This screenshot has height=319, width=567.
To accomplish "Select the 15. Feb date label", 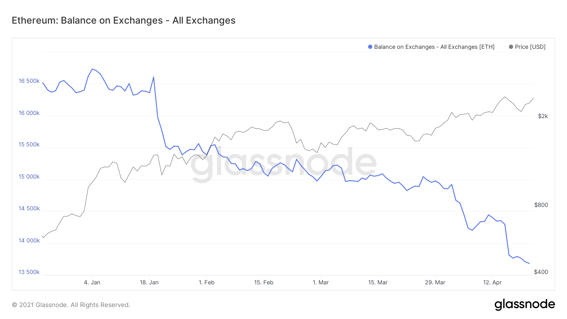I will tap(264, 282).
